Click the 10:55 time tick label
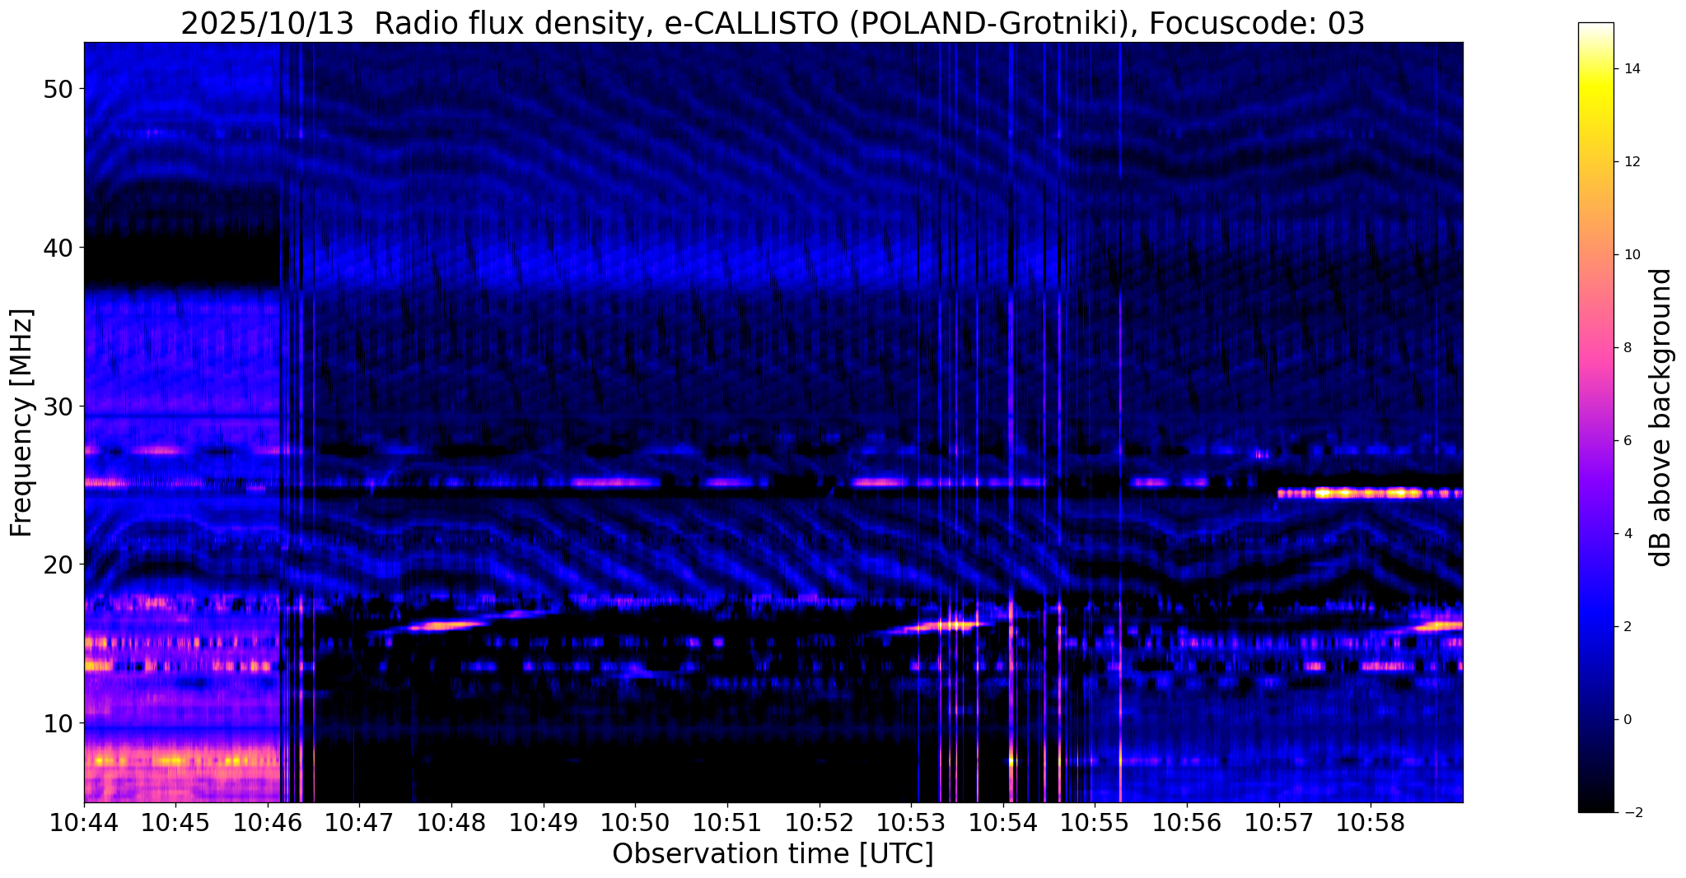The width and height of the screenshot is (1686, 878). coord(1095,823)
